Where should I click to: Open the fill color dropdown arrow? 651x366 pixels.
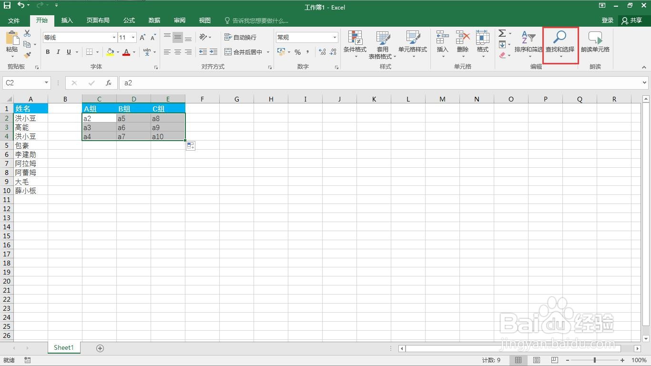[118, 52]
